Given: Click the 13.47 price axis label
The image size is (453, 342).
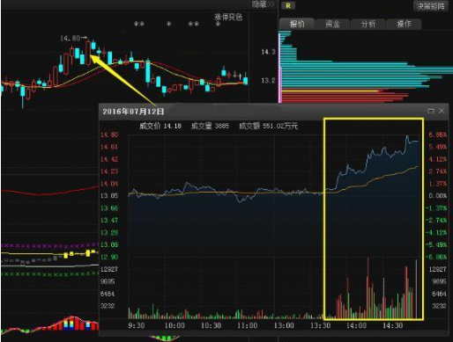Looking at the screenshot, I should pyautogui.click(x=109, y=220).
